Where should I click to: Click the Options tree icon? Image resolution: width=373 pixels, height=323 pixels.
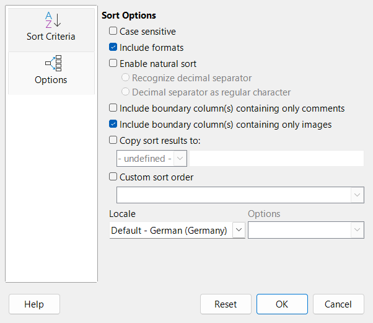[x=51, y=63]
